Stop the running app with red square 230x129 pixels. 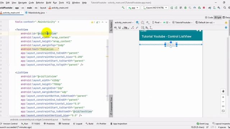[204, 8]
